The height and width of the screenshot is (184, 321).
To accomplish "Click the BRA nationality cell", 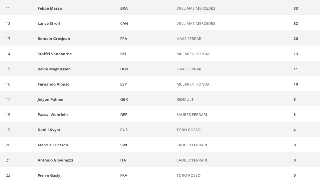I will pos(124,8).
